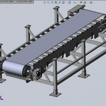Click the View Orientation cube icon
Viewport: 106px width, 106px height.
(x=63, y=2)
